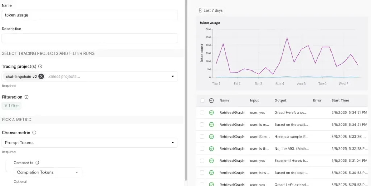Open the tracing projects dropdown arrow
Screen dimensions: 371x186
click(172, 76)
